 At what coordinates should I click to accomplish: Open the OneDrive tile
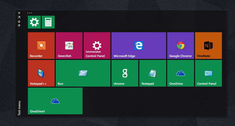(x=181, y=73)
